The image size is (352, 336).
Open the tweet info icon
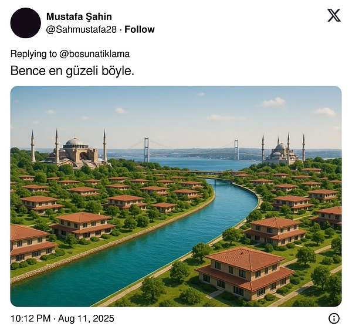(334, 318)
